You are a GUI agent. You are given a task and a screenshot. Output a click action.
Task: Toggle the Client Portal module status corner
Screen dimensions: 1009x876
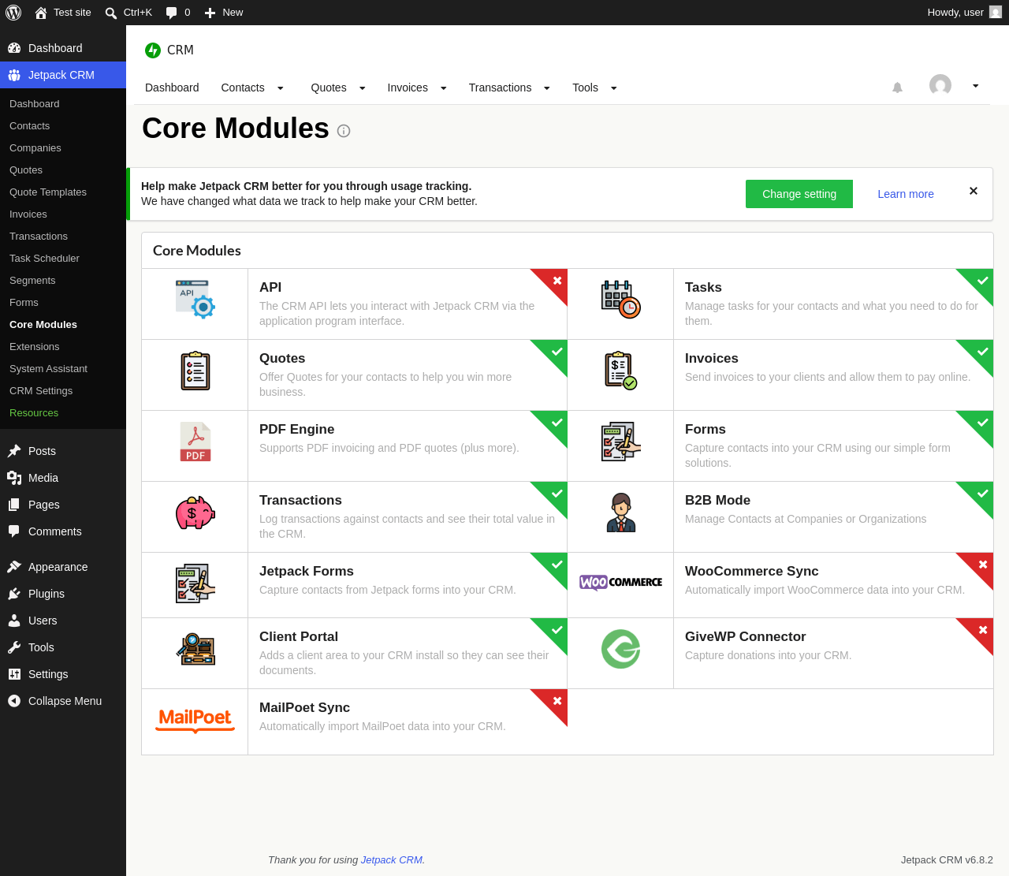pos(555,631)
